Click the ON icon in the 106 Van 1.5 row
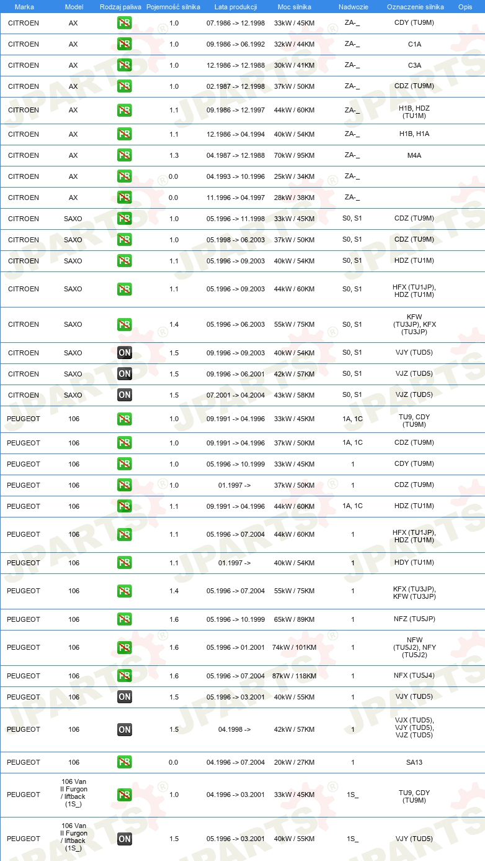 125,839
